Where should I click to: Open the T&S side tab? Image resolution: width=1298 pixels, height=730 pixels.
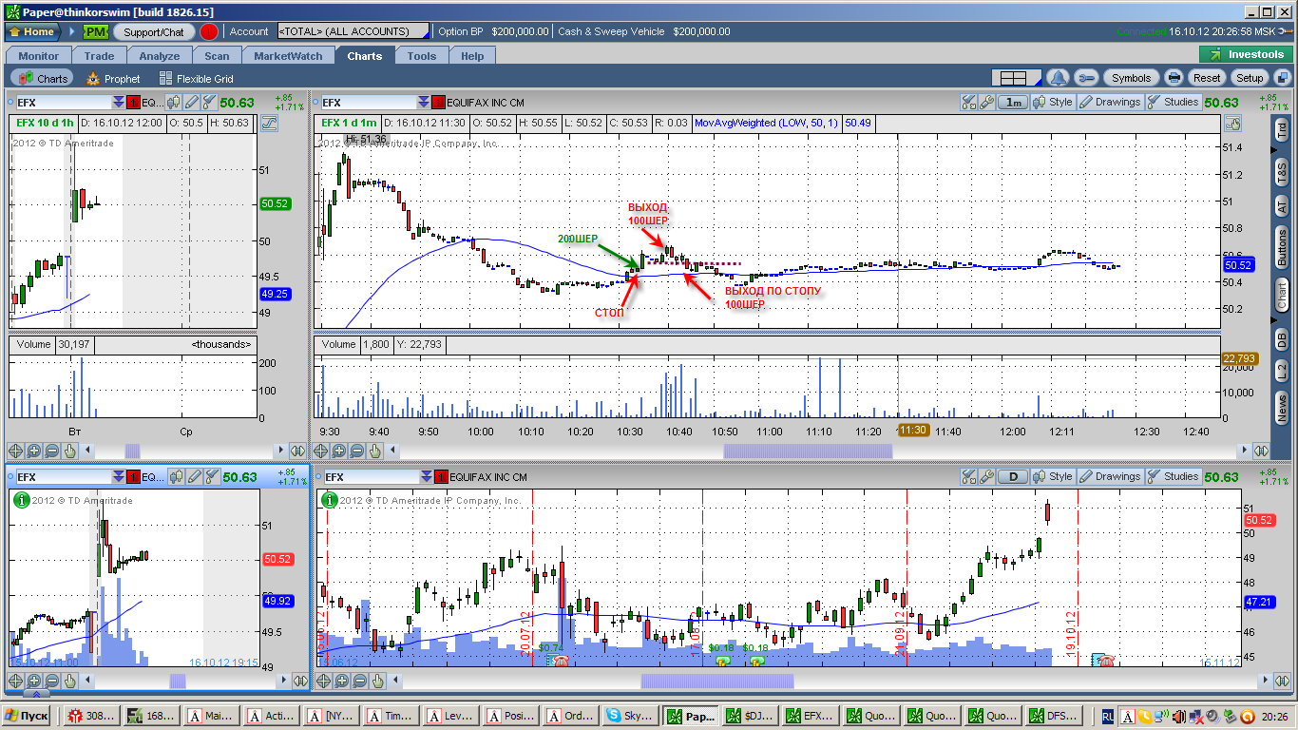1282,173
